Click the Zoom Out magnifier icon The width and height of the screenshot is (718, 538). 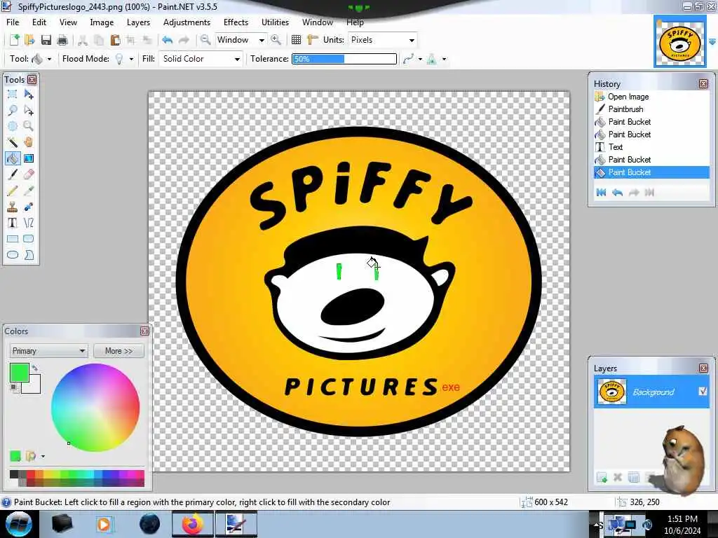click(205, 40)
